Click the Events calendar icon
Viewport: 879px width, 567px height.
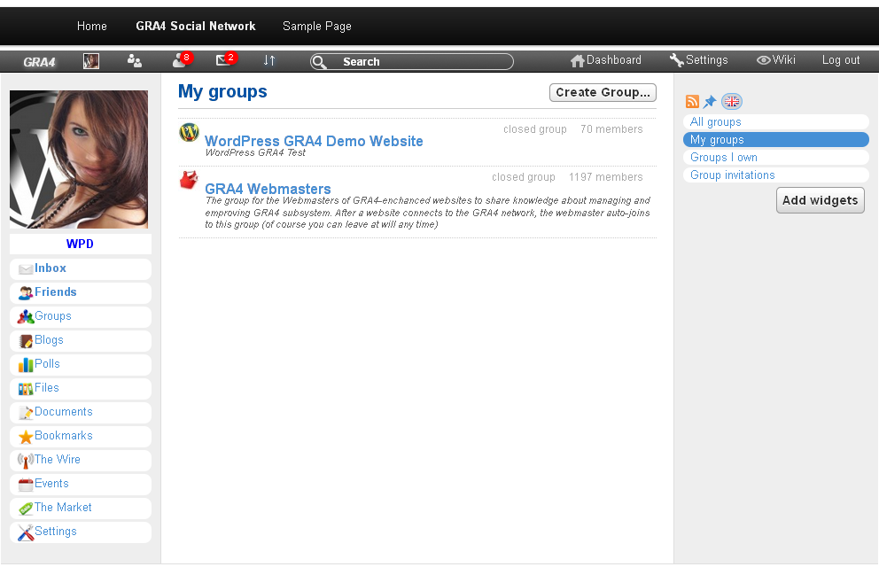pos(26,485)
